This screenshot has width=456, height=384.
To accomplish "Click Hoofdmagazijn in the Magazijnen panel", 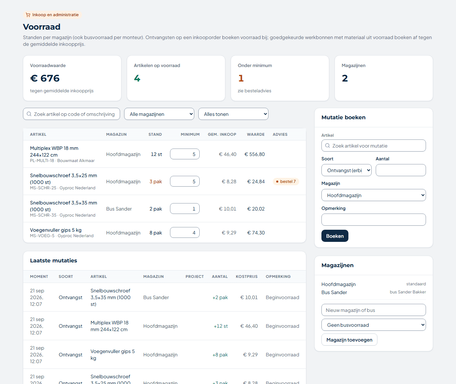I will (339, 284).
